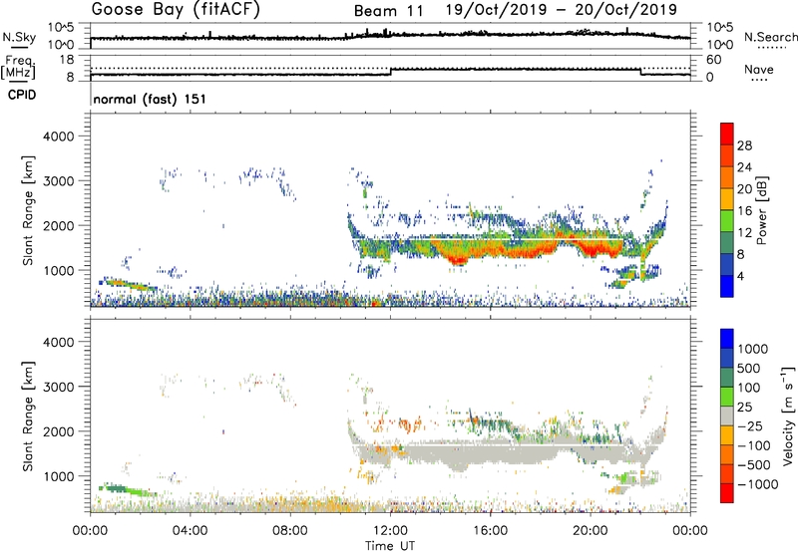
Task: Click the N.Search legend label
Action: (770, 37)
